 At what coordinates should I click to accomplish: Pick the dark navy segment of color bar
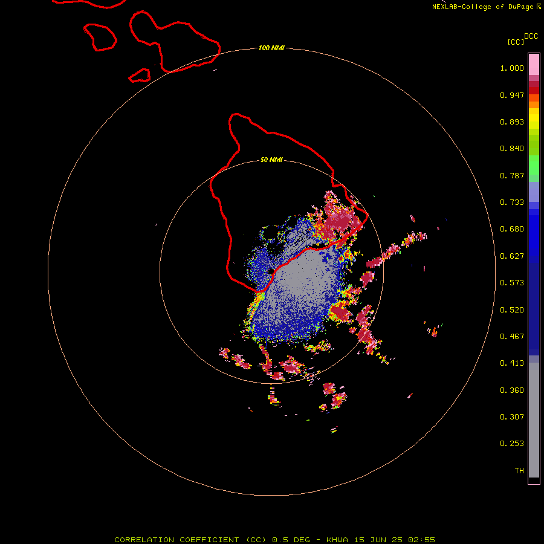(534, 305)
